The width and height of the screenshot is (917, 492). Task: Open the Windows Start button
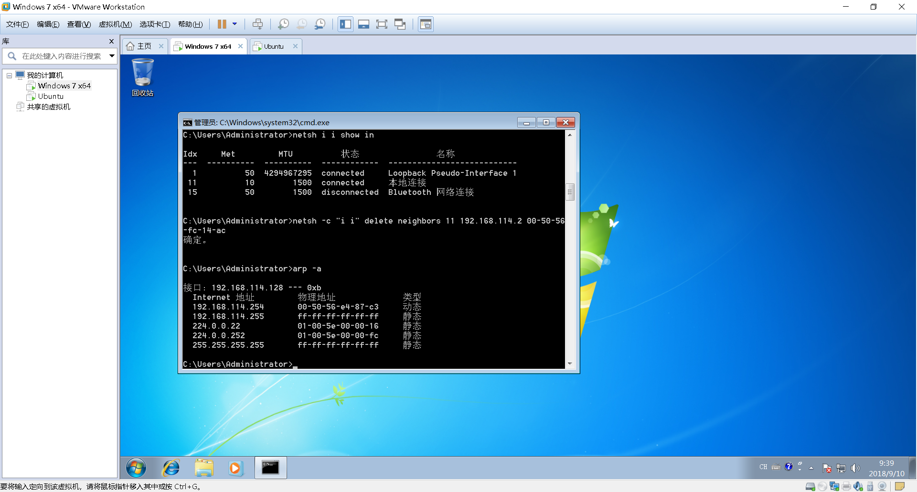pyautogui.click(x=136, y=468)
